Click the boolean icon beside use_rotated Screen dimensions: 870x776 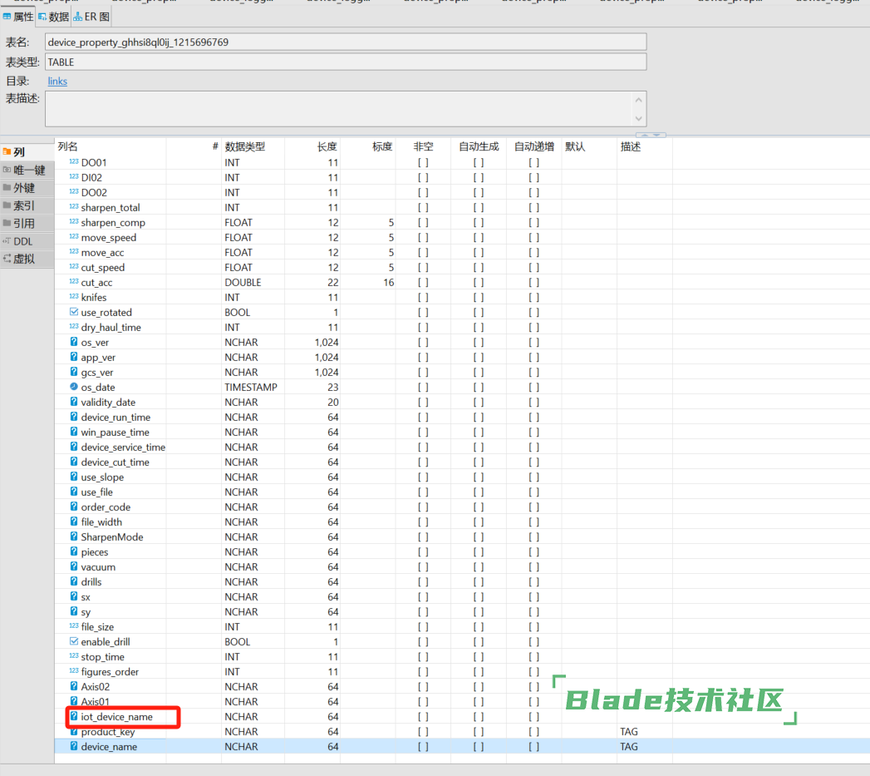74,313
